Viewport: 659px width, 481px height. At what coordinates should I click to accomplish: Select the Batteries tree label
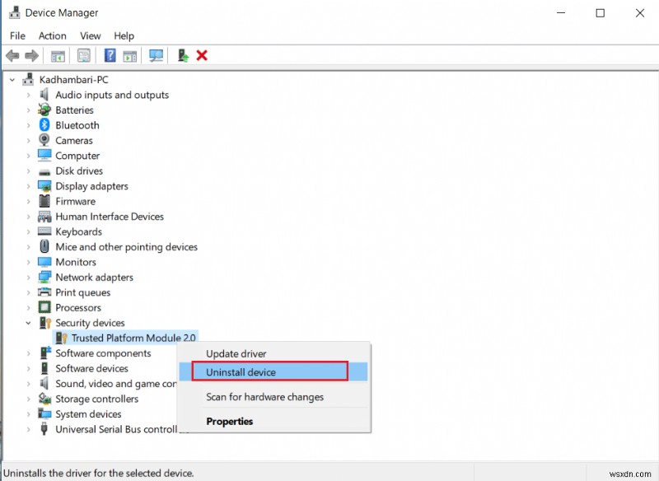pos(74,110)
